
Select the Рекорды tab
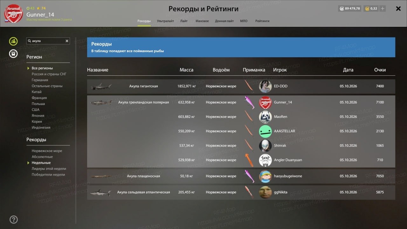144,21
